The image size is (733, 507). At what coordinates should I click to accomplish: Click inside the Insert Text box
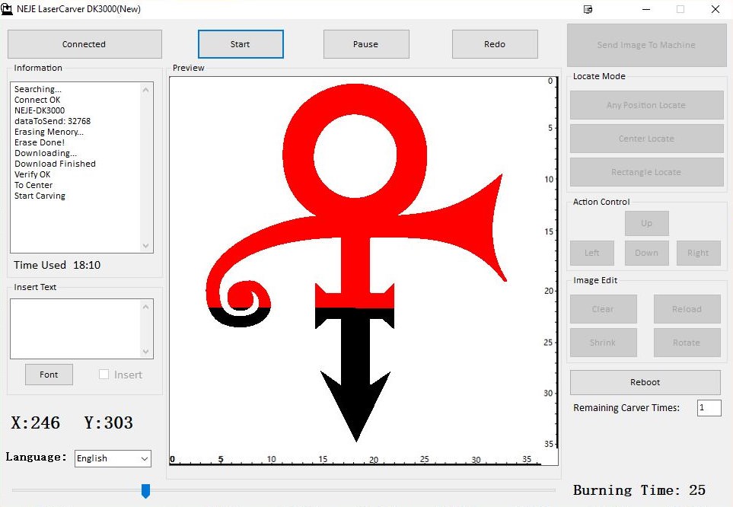75,328
